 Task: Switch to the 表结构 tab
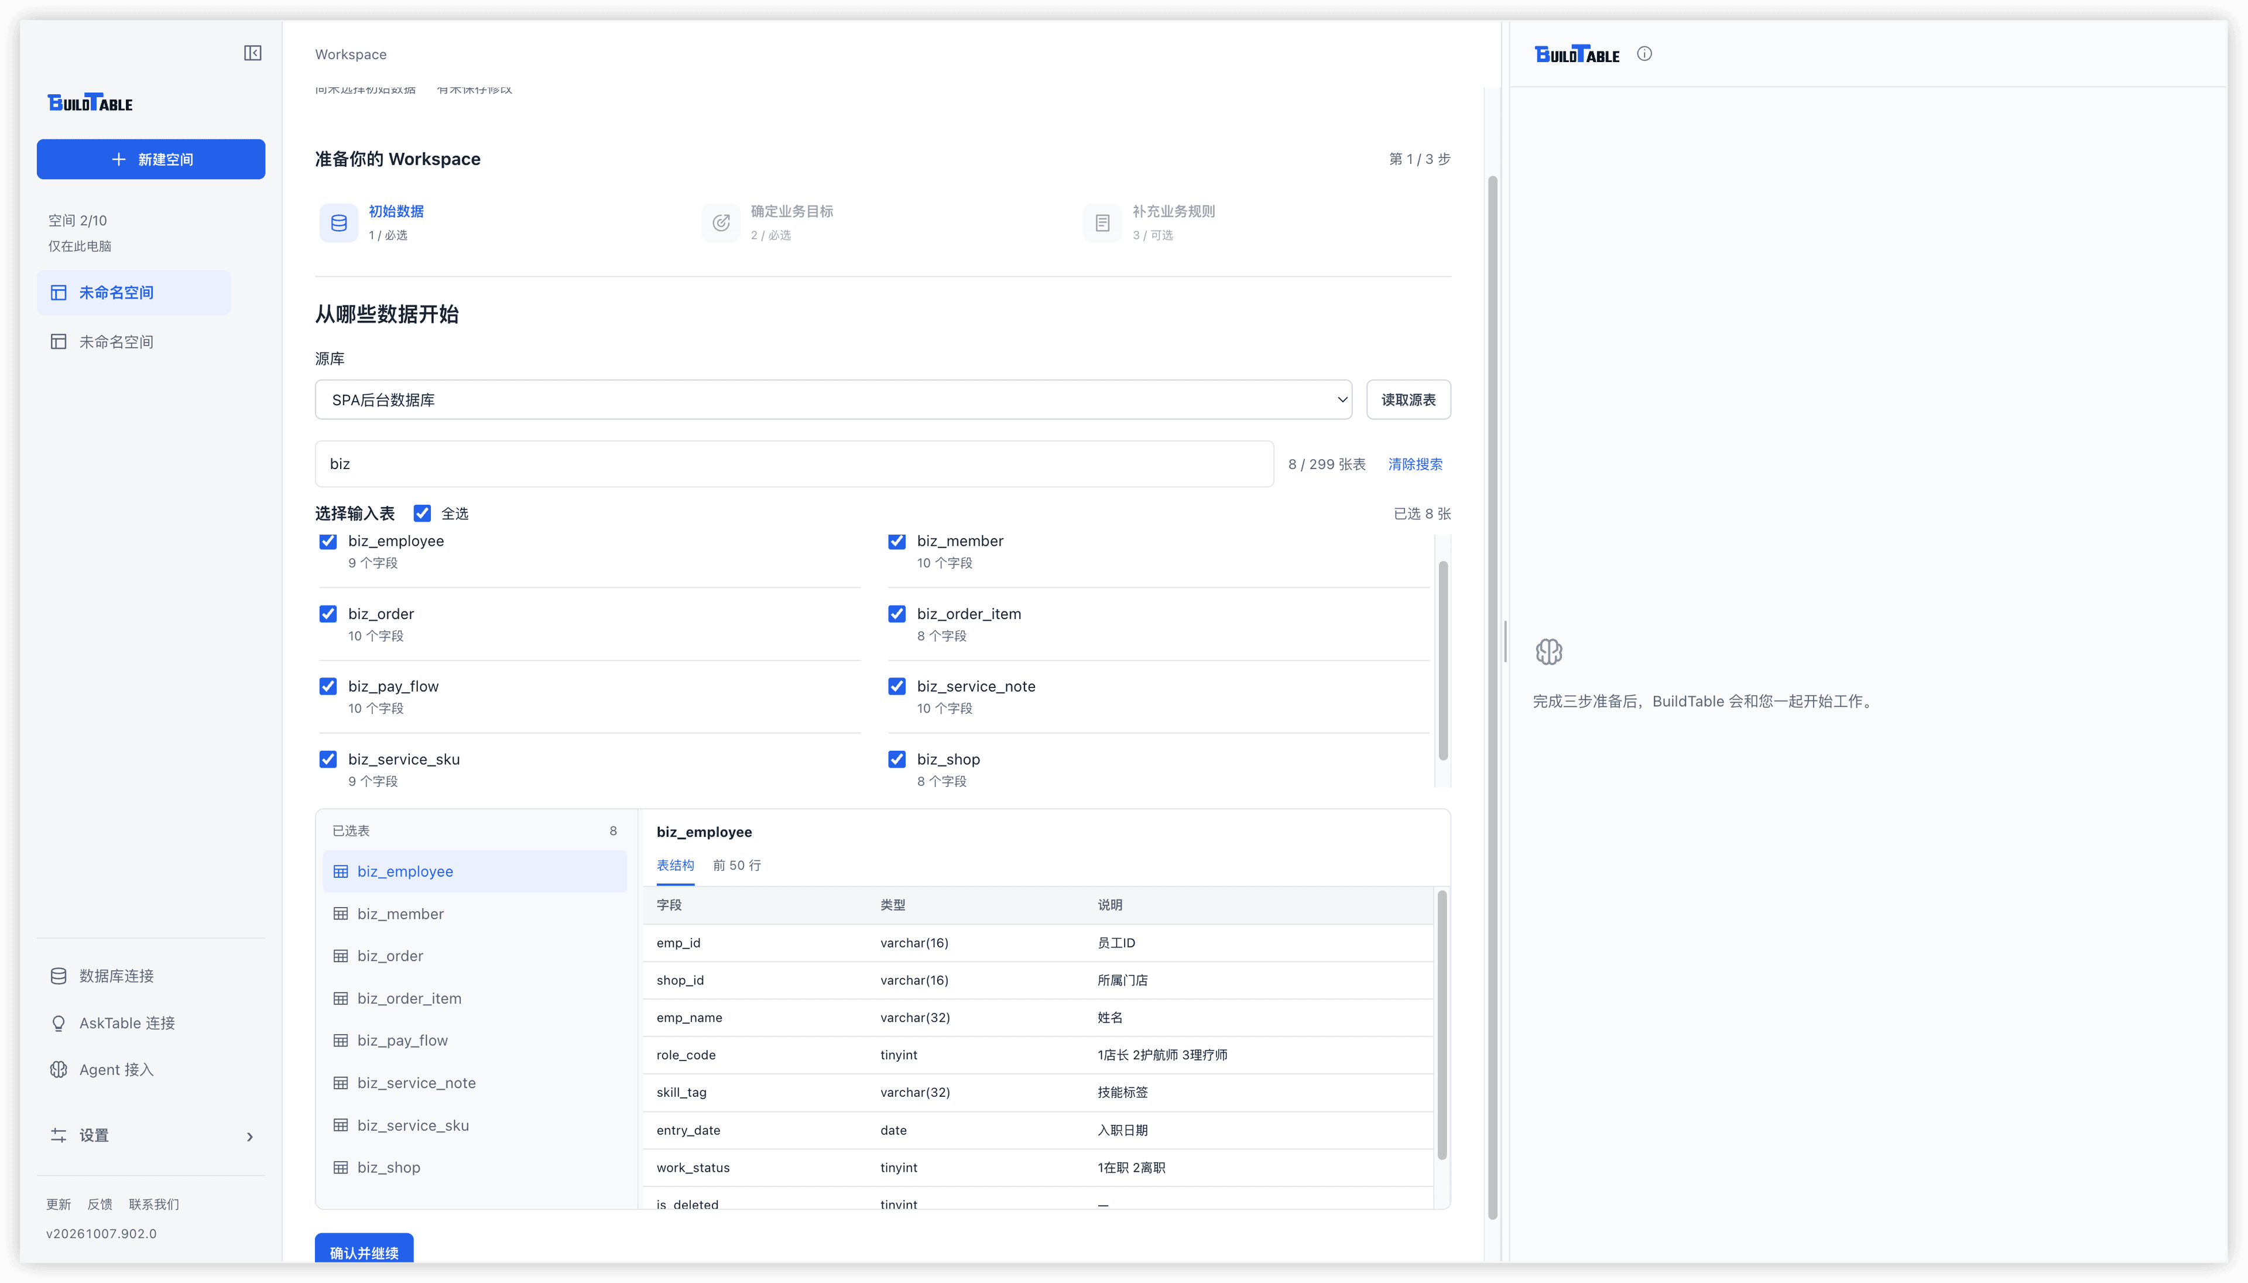click(x=676, y=865)
